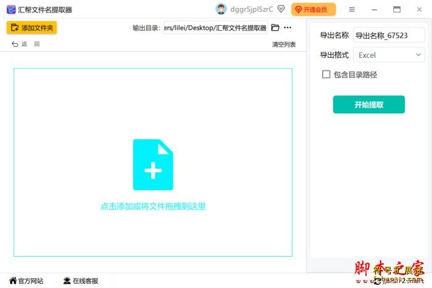This screenshot has width=432, height=288.
Task: Open the output folder browse icon
Action: pyautogui.click(x=275, y=28)
